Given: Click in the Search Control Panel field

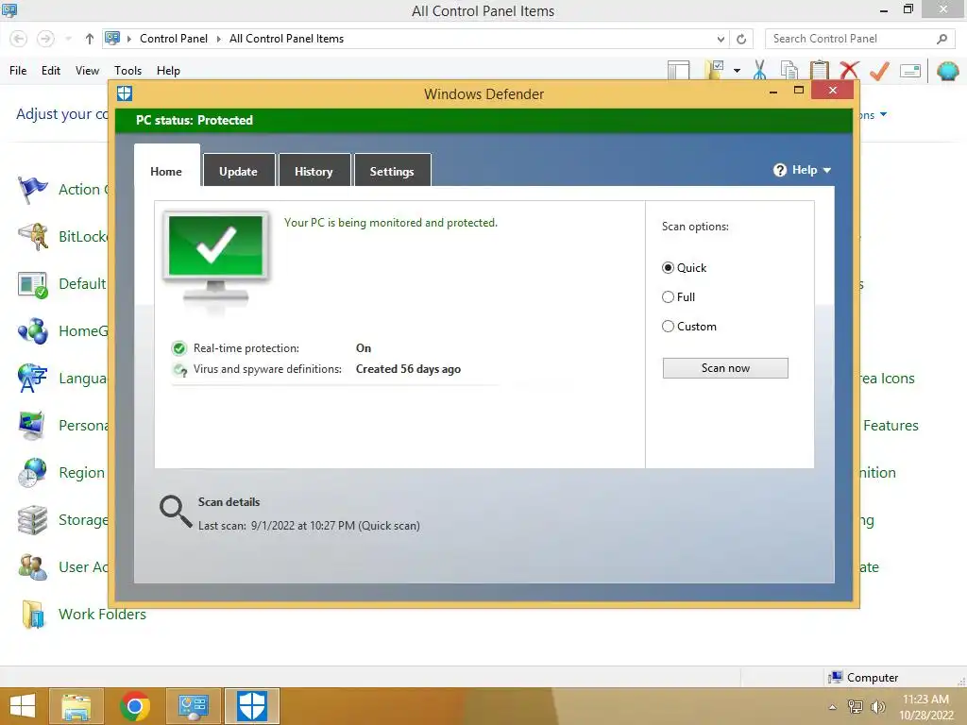Looking at the screenshot, I should (x=859, y=39).
